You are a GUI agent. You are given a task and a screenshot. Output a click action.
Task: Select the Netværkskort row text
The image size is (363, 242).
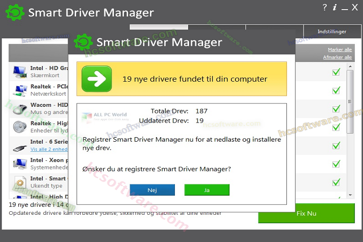(x=48, y=94)
